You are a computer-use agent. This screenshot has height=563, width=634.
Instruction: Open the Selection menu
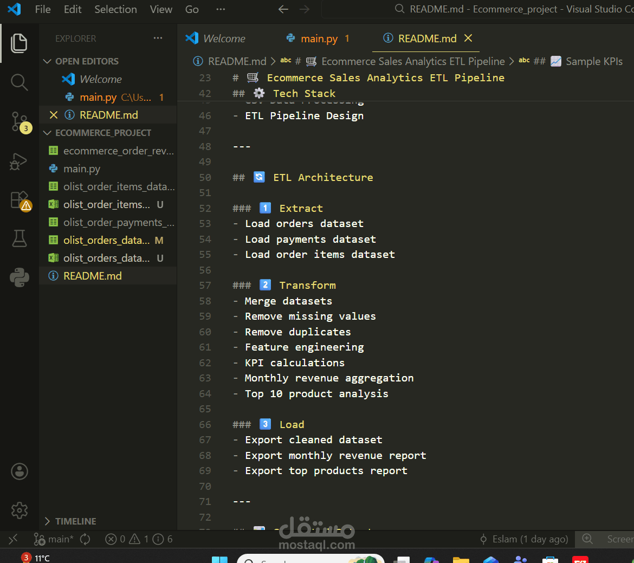coord(115,9)
